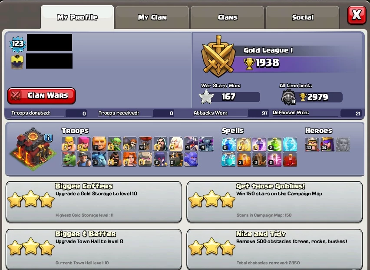370x270 pixels.
Task: Tap the Archer Queen hero icon
Action: point(327,144)
